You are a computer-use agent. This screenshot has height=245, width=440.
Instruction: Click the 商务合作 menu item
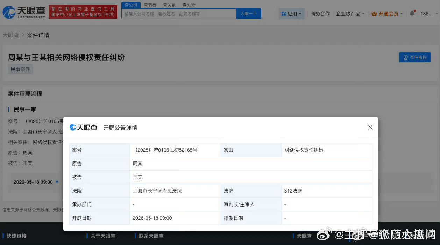pos(320,13)
